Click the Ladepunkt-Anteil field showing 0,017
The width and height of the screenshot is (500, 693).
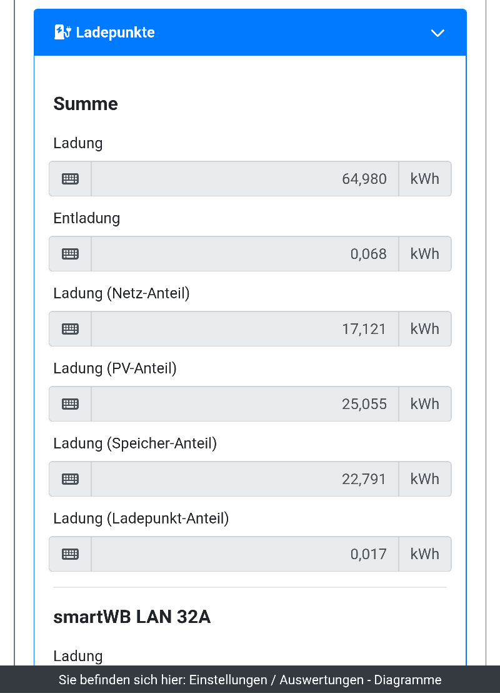245,554
